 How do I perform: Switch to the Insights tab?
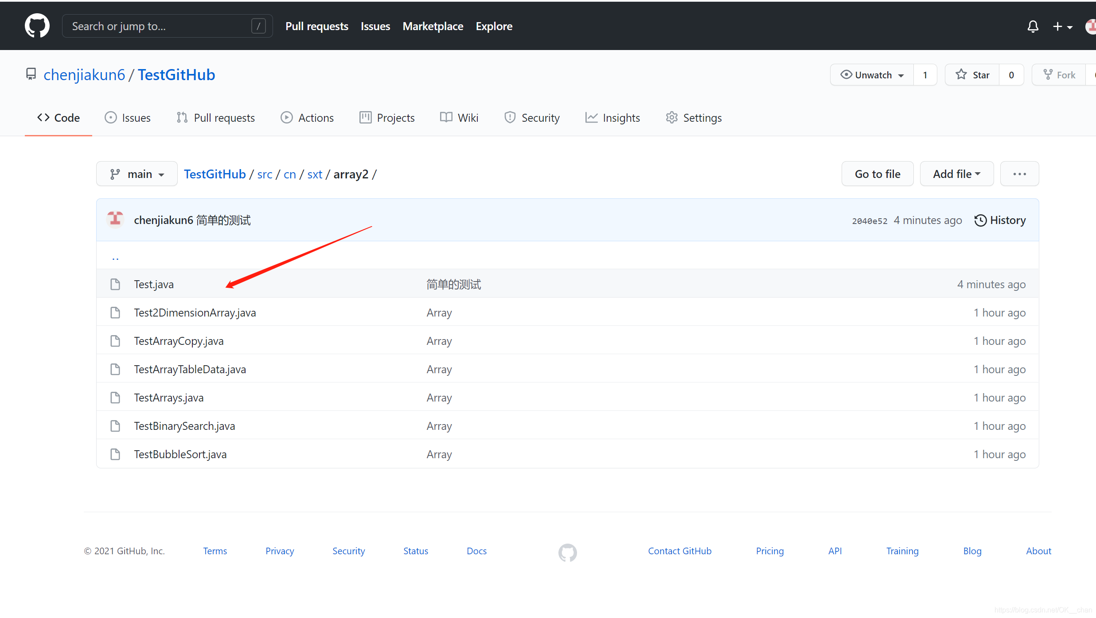click(612, 118)
